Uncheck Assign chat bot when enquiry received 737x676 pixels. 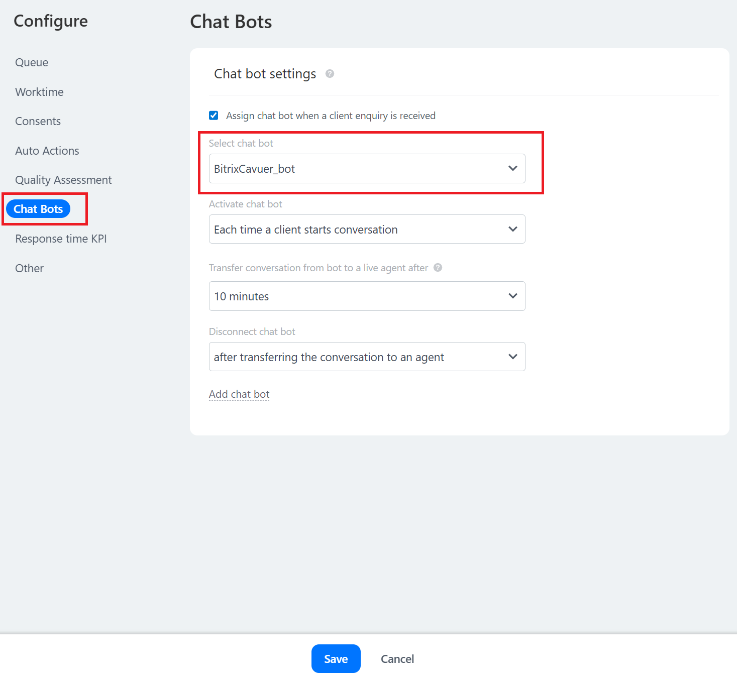tap(214, 116)
